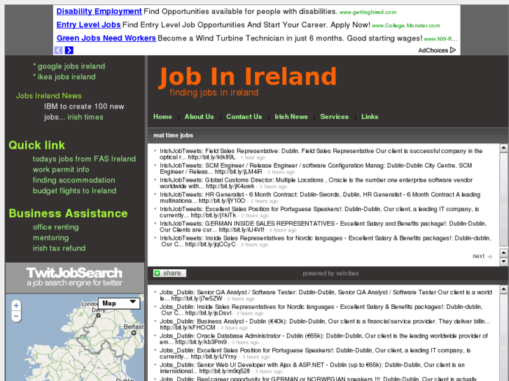Open Senior Web UI Developer bit.ly link

225,371
